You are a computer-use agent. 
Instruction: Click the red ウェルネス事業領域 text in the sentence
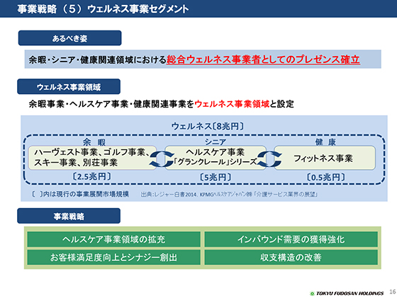click(x=232, y=104)
